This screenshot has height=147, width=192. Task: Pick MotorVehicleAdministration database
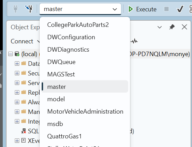[85, 112]
